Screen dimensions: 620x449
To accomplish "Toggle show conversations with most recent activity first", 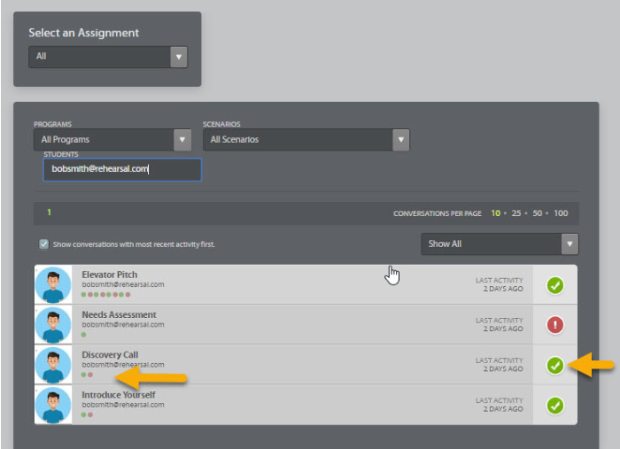I will pyautogui.click(x=44, y=244).
